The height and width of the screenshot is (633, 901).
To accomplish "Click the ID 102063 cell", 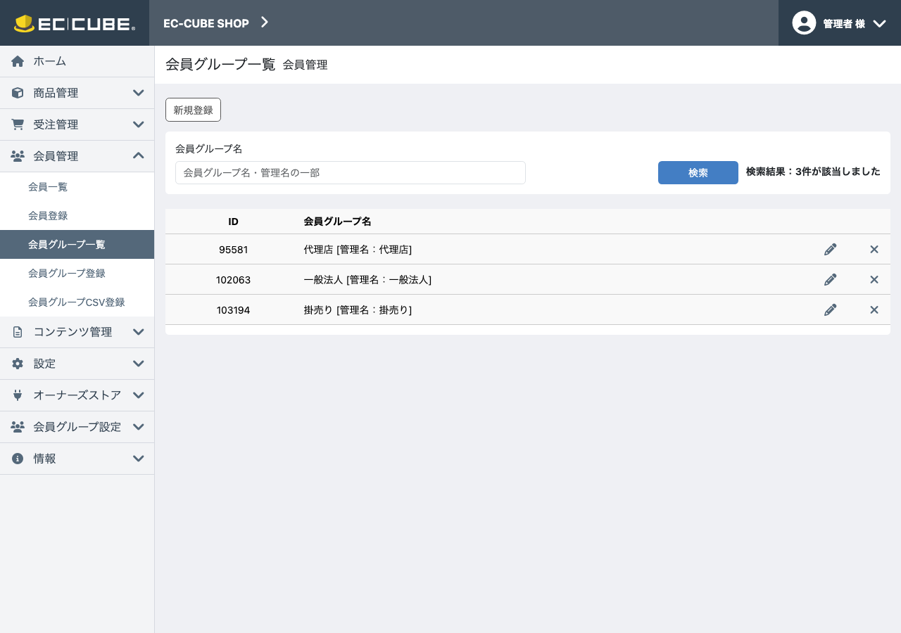I will [x=234, y=279].
